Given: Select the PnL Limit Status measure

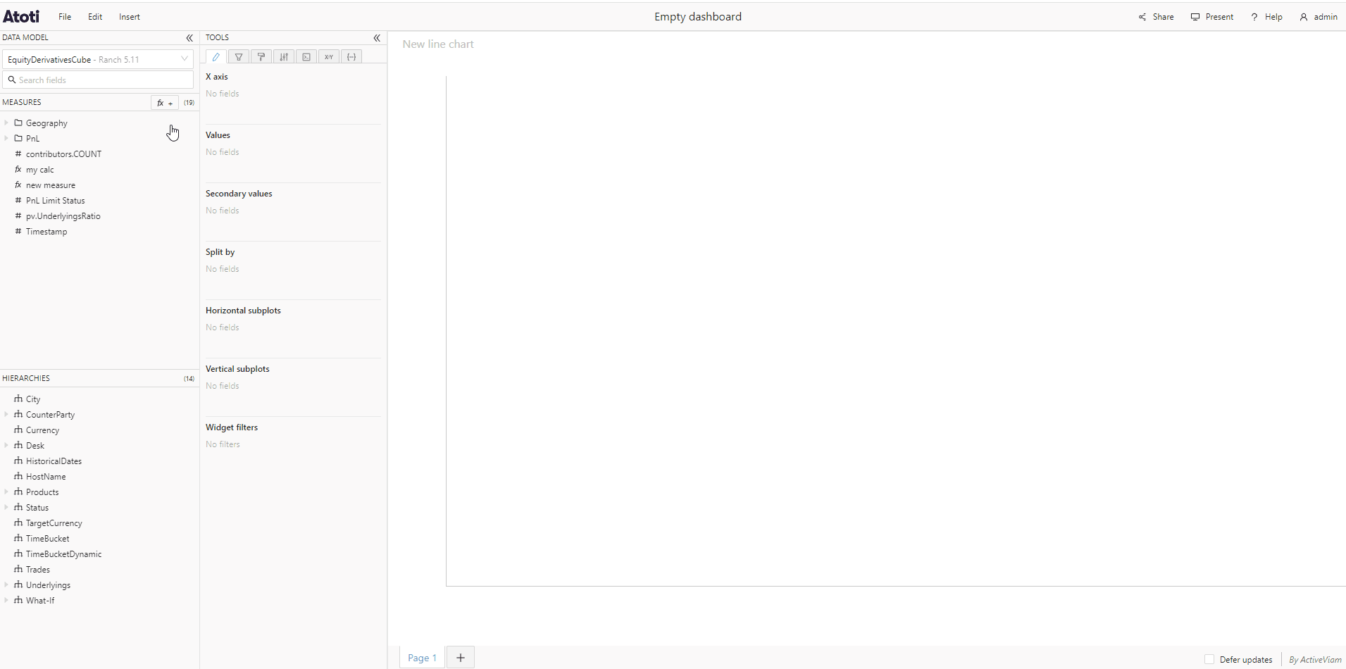Looking at the screenshot, I should (55, 201).
